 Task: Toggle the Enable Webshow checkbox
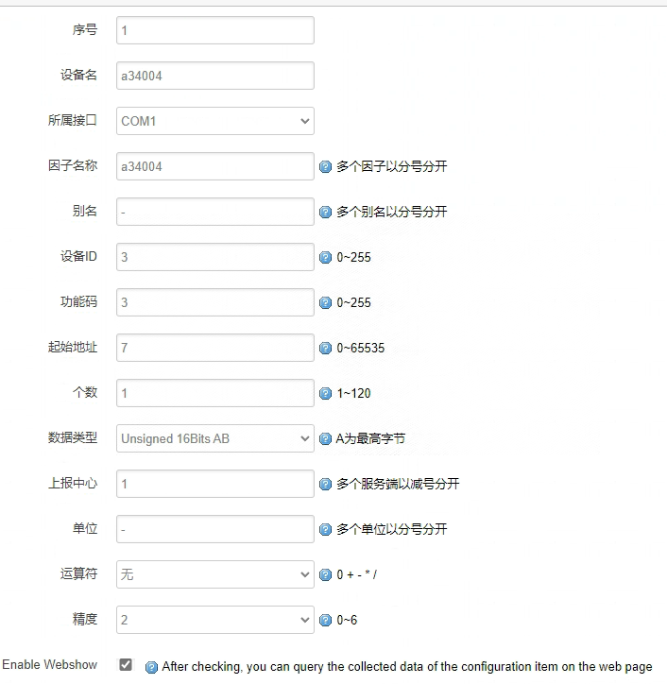coord(126,665)
